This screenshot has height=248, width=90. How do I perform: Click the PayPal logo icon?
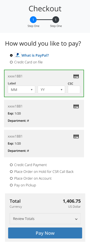[x=17, y=55]
